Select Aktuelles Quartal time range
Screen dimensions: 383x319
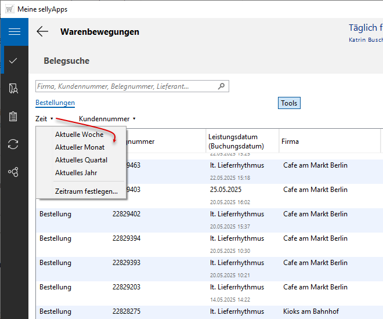(x=81, y=160)
